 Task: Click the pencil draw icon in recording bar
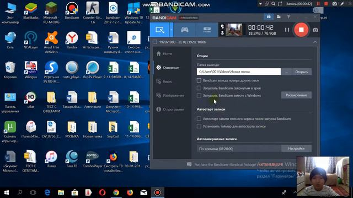(x=342, y=4)
